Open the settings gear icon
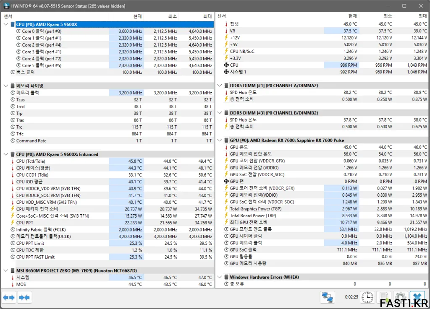Screen dimensions: 430x309 [400, 297]
